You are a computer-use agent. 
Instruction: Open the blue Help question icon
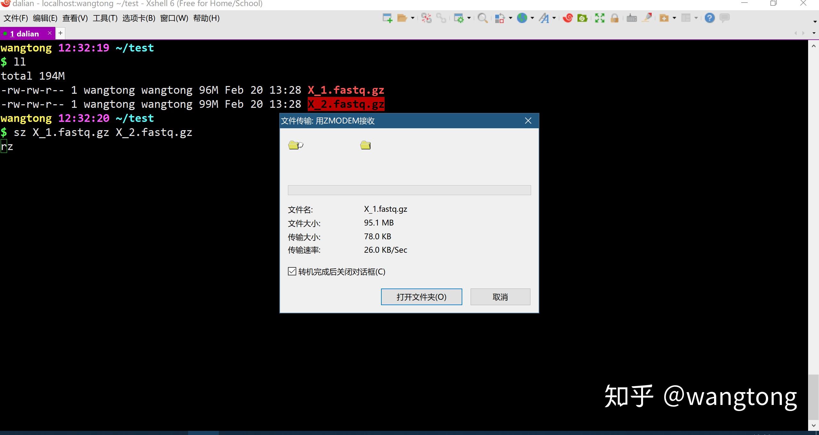[x=709, y=18]
